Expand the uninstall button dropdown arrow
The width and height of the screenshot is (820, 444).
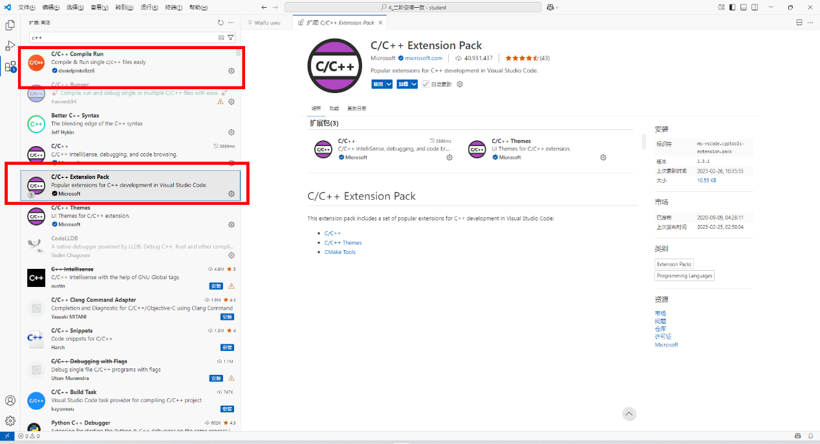[414, 84]
